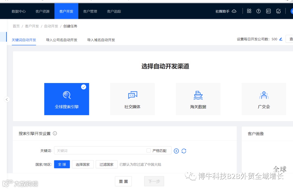This screenshot has width=293, height=189.
Task: Click the refresh keywords icon
Action: (184, 151)
